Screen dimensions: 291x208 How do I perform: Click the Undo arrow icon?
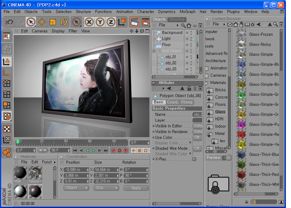[x=9, y=22]
